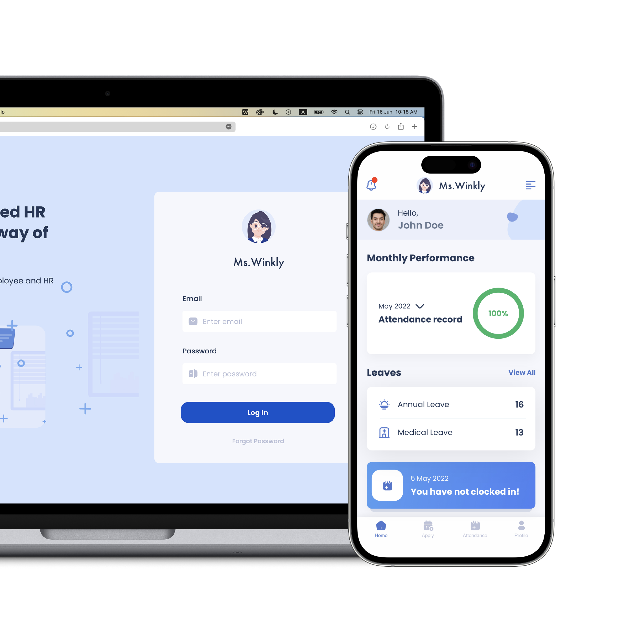Click the Medical Leave icon
635x635 pixels.
383,432
